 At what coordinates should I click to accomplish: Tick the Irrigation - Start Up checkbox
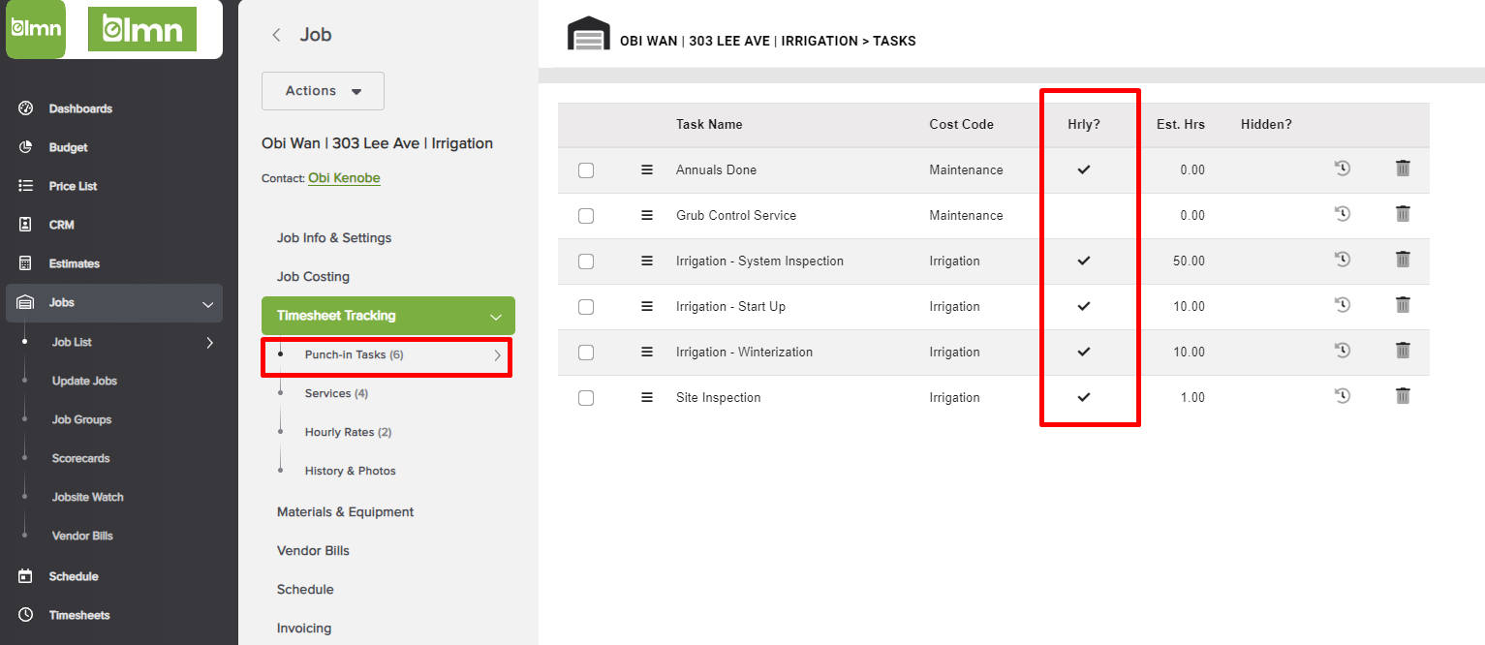coord(586,307)
